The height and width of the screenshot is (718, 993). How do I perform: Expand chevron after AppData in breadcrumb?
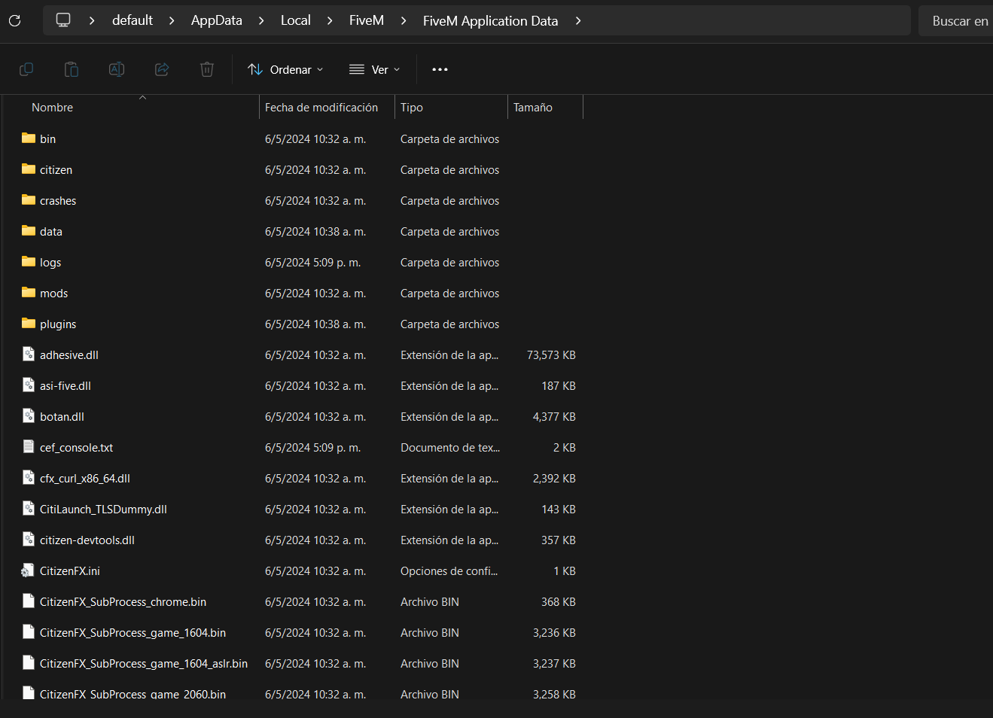261,21
